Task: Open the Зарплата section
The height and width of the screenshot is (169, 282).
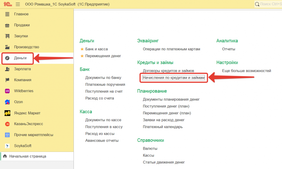Action: point(22,69)
